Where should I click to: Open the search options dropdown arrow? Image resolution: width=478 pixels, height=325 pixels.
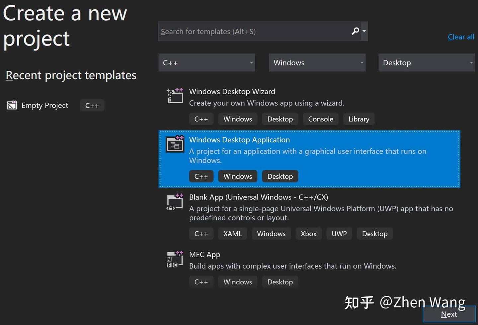click(x=364, y=31)
